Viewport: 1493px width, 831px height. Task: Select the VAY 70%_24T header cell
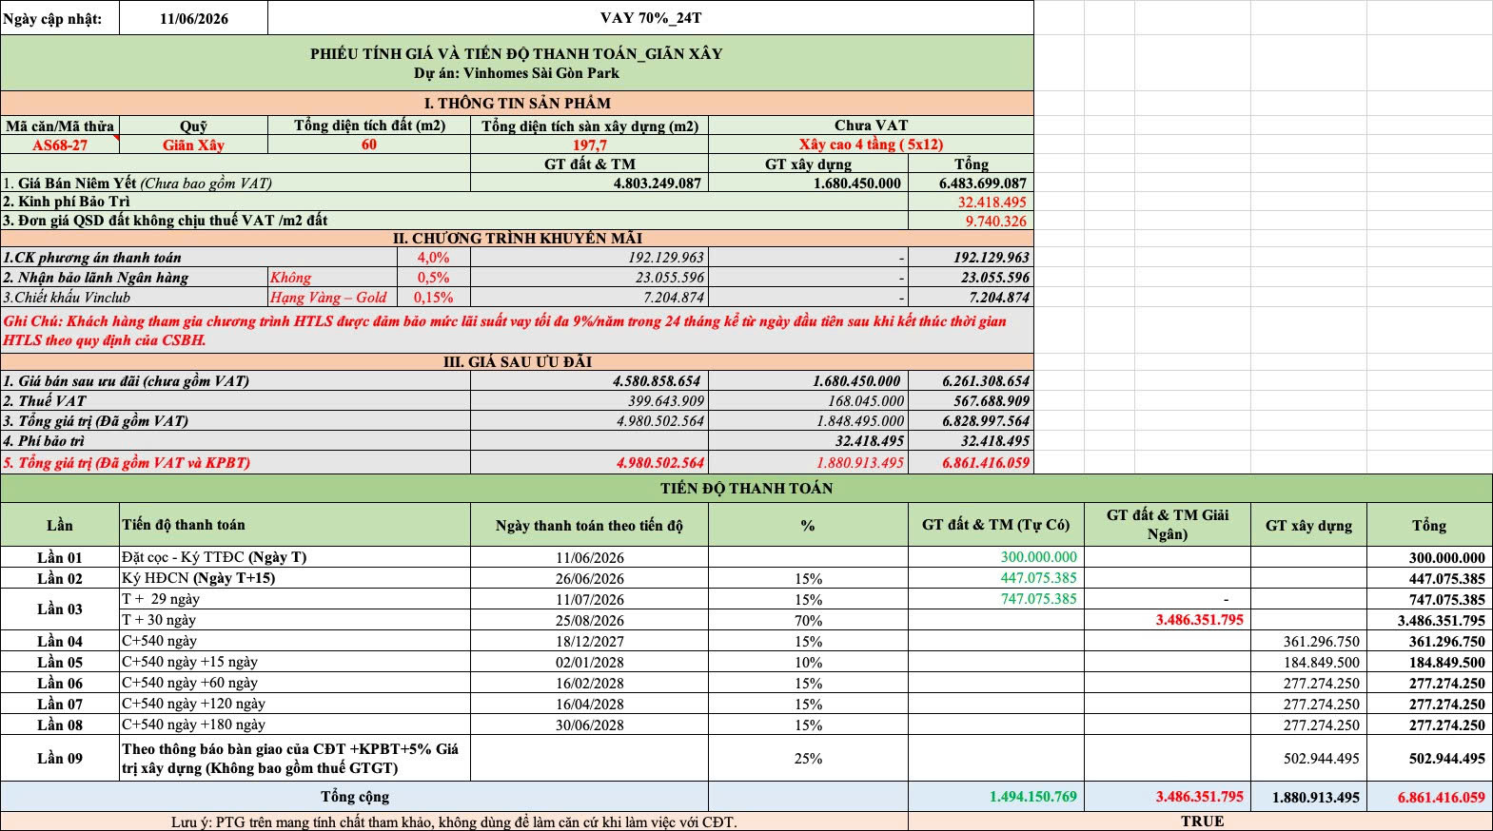coord(651,18)
